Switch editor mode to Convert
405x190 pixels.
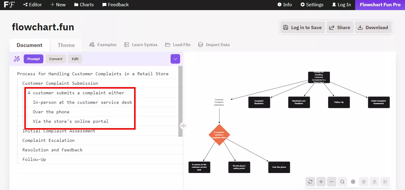pyautogui.click(x=55, y=59)
